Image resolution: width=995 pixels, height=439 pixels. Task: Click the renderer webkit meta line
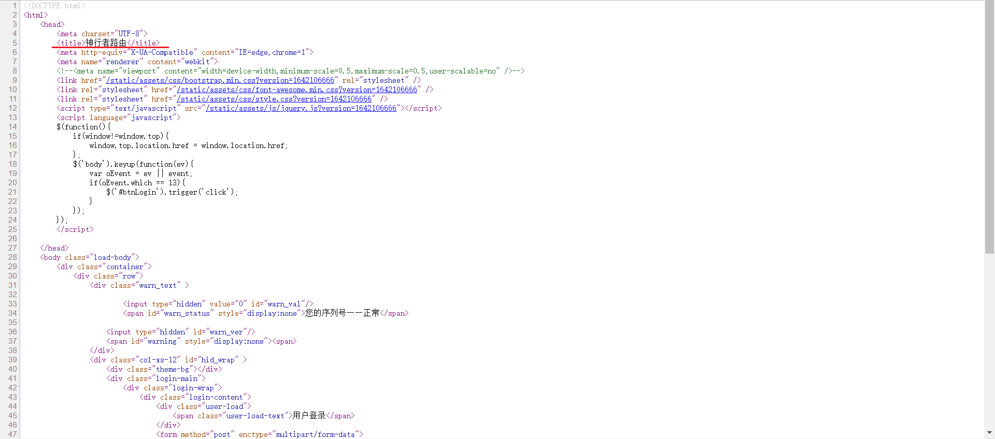137,62
